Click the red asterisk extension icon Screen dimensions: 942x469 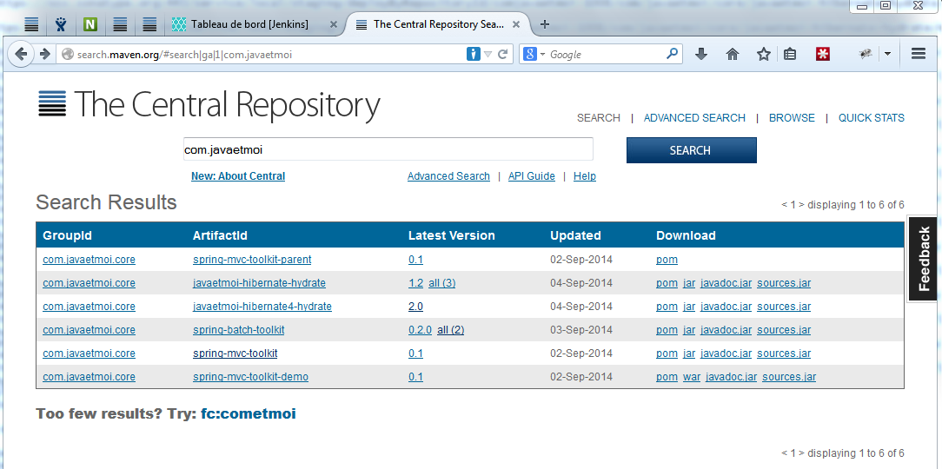pos(822,54)
